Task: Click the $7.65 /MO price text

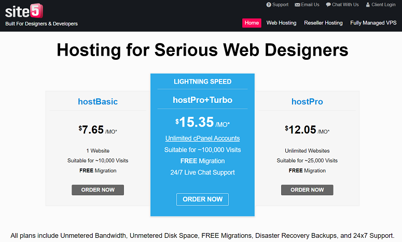Action: point(98,130)
